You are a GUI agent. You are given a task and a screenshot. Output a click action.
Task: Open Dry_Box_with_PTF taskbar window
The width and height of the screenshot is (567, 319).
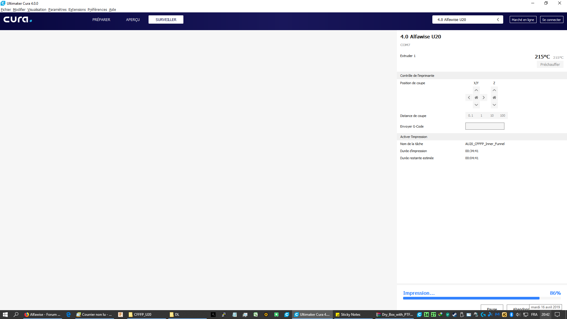coord(395,315)
